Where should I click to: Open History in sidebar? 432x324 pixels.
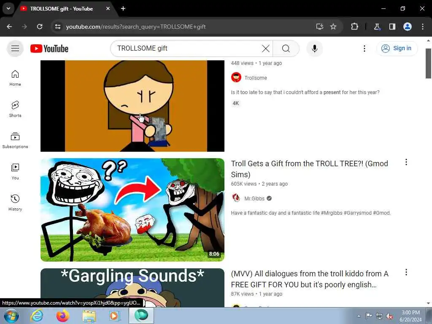[15, 202]
